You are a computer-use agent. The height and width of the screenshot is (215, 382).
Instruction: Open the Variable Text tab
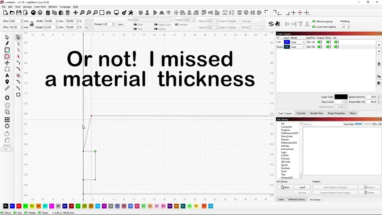[316, 113]
